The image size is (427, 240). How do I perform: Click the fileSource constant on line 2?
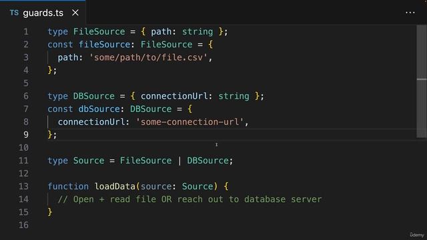click(104, 45)
